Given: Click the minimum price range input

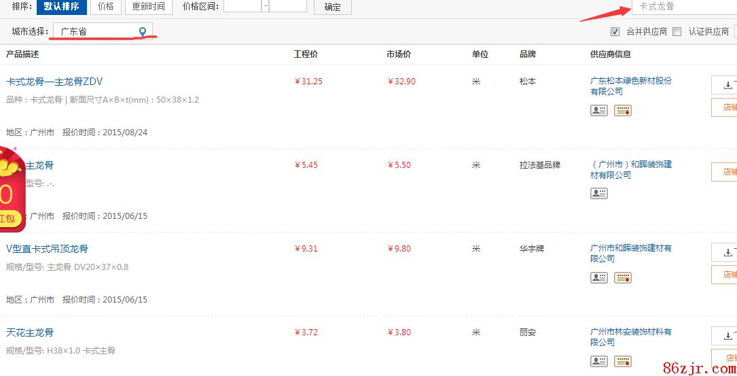Looking at the screenshot, I should [242, 6].
